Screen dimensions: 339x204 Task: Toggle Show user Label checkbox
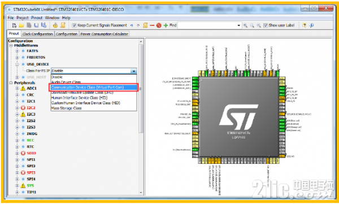pos(266,25)
